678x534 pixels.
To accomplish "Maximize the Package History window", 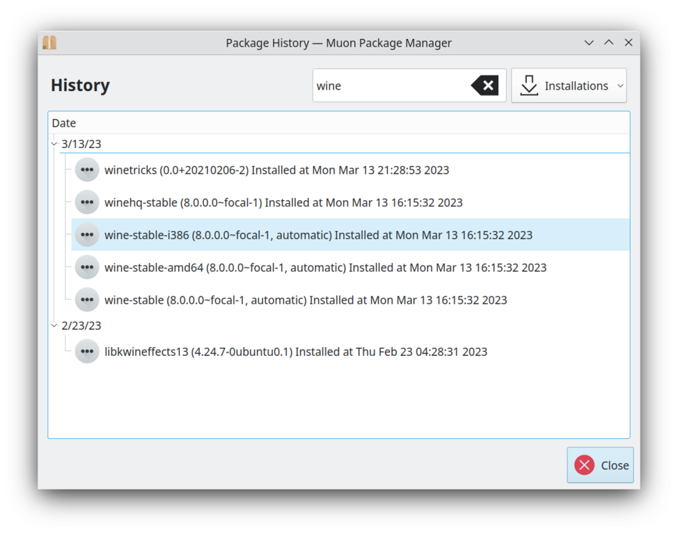I will point(609,43).
